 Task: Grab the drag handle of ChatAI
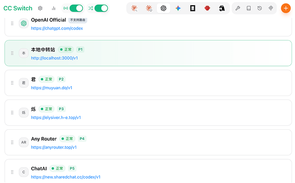pos(12,172)
